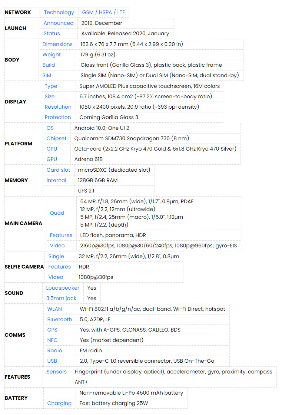Open the Sensors link under Features

pyautogui.click(x=57, y=372)
